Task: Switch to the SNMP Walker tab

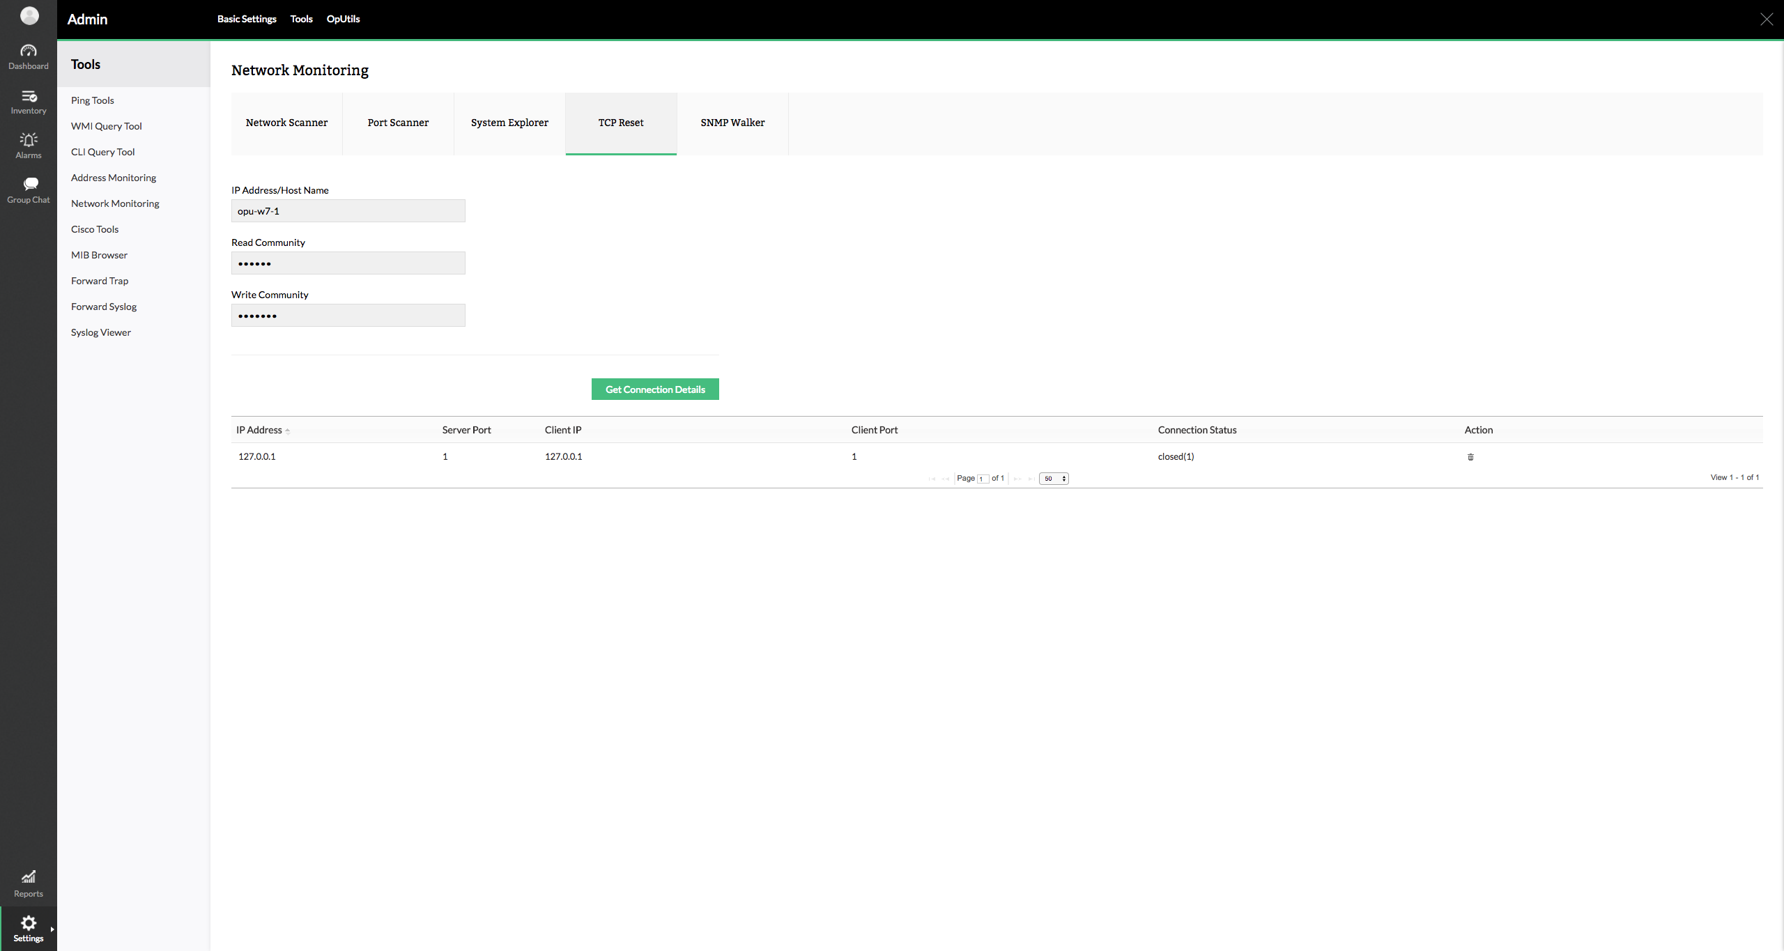Action: [732, 123]
